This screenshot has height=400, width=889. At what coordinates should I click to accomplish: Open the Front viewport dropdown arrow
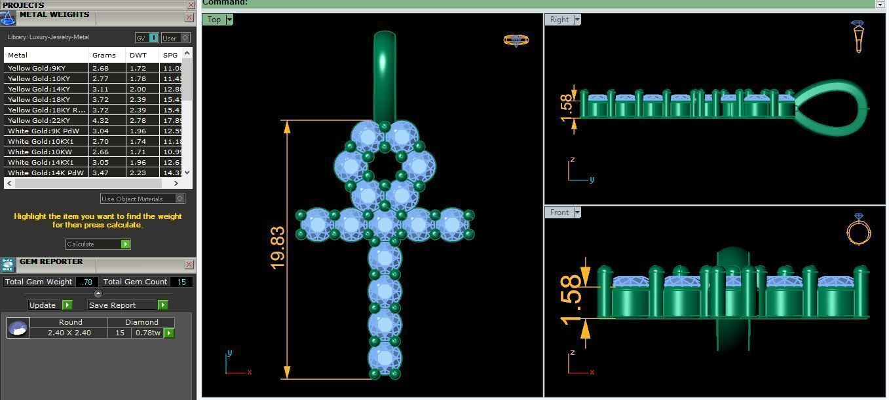click(577, 212)
